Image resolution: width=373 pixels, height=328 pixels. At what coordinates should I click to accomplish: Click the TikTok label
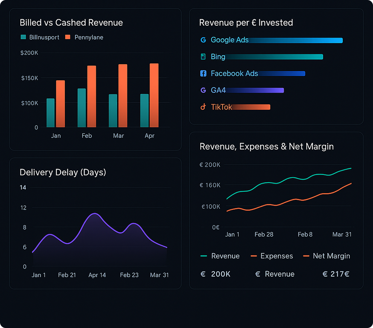pyautogui.click(x=221, y=107)
